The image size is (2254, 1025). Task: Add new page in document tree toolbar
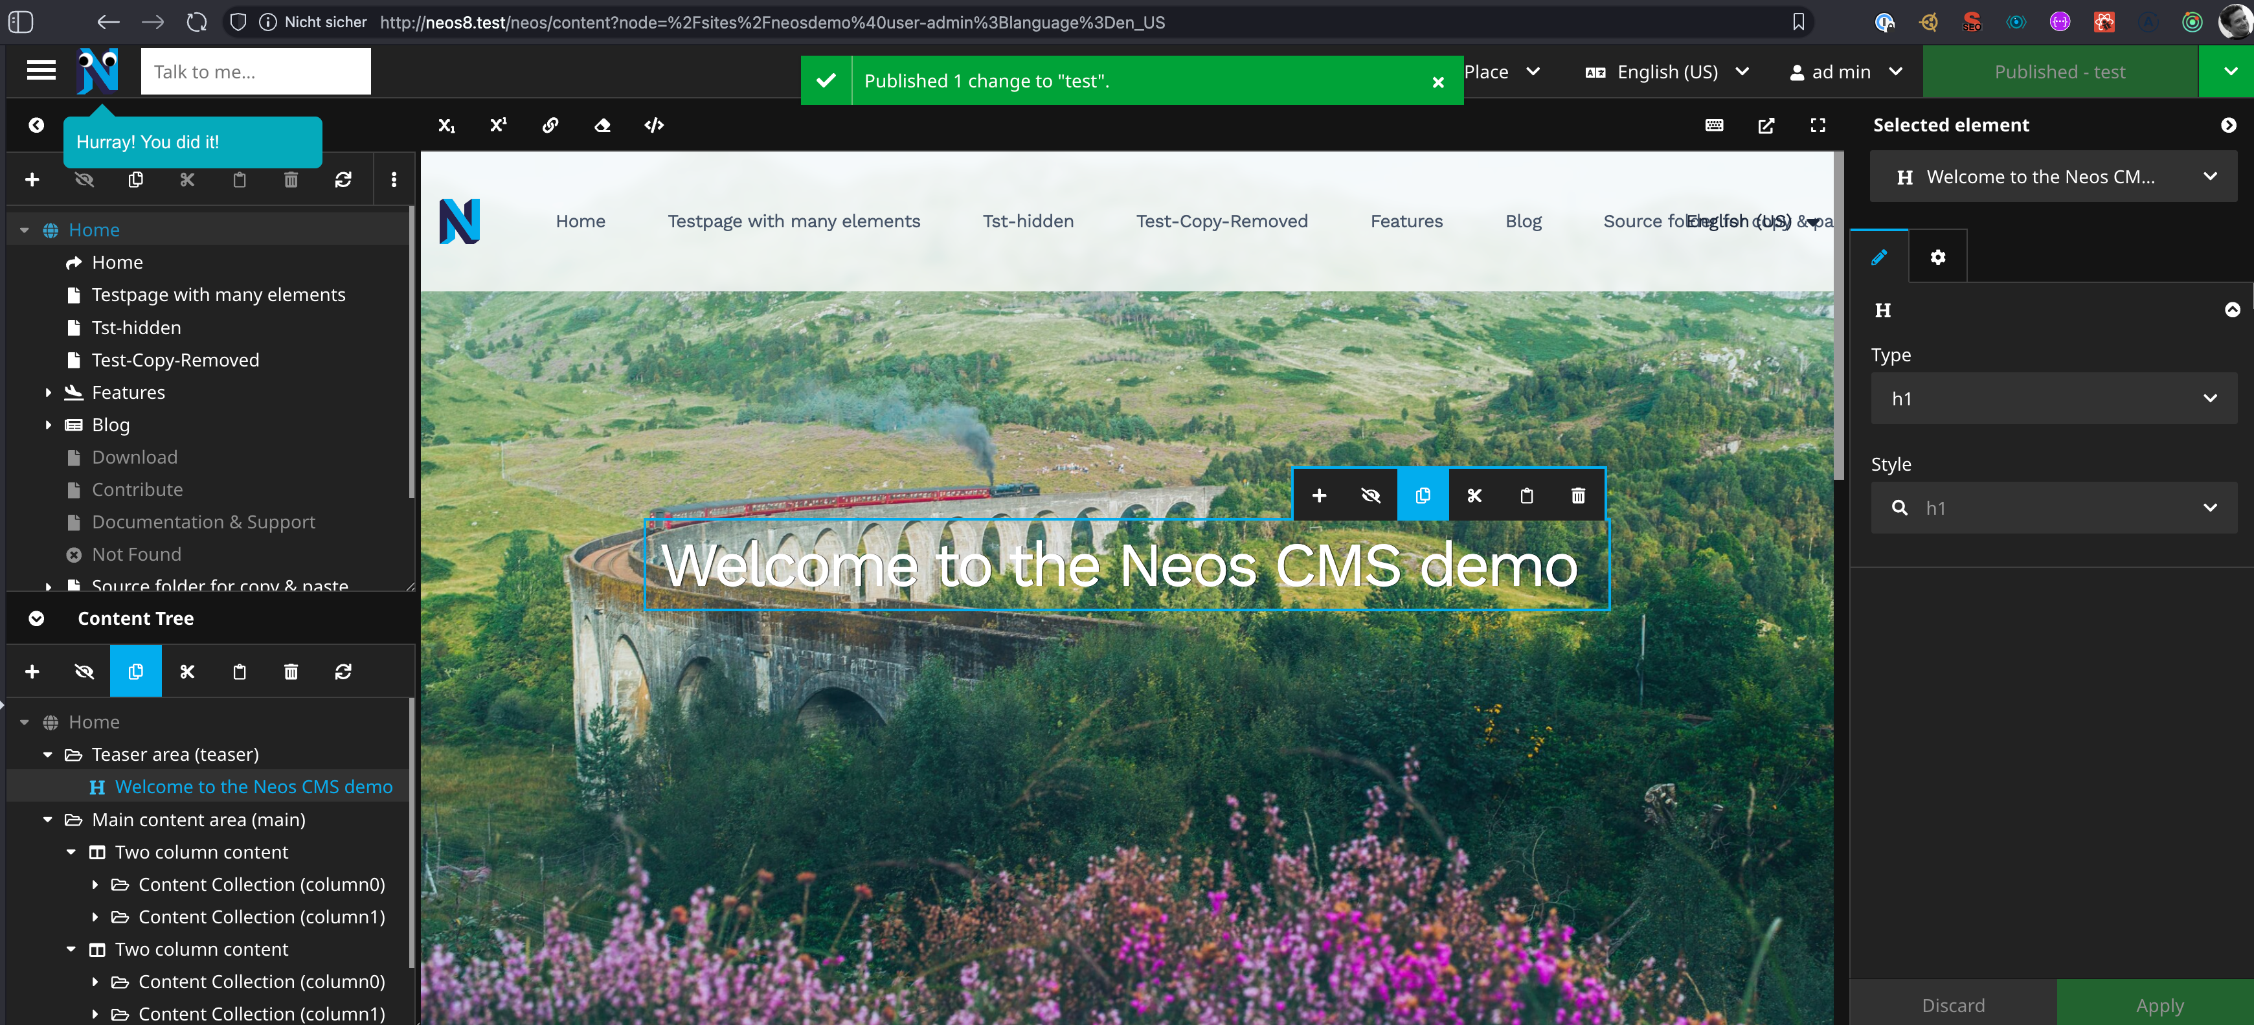(32, 179)
